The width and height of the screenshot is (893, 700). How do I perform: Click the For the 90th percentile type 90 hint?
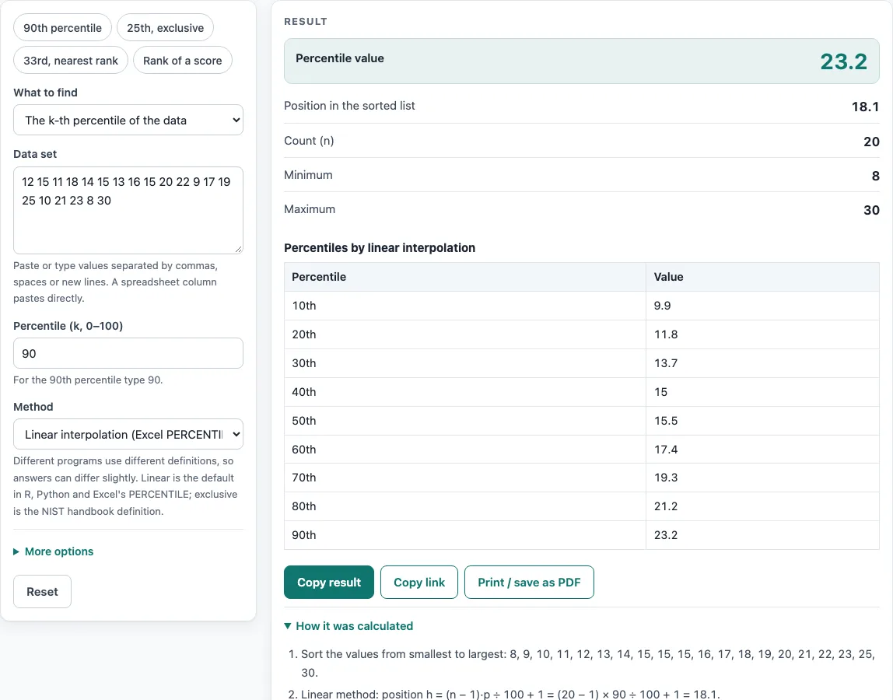click(x=88, y=380)
